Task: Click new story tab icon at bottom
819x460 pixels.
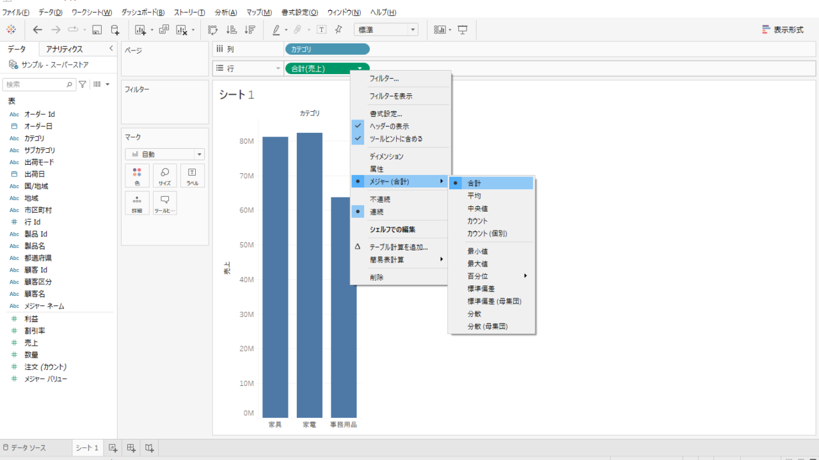Action: pyautogui.click(x=149, y=448)
